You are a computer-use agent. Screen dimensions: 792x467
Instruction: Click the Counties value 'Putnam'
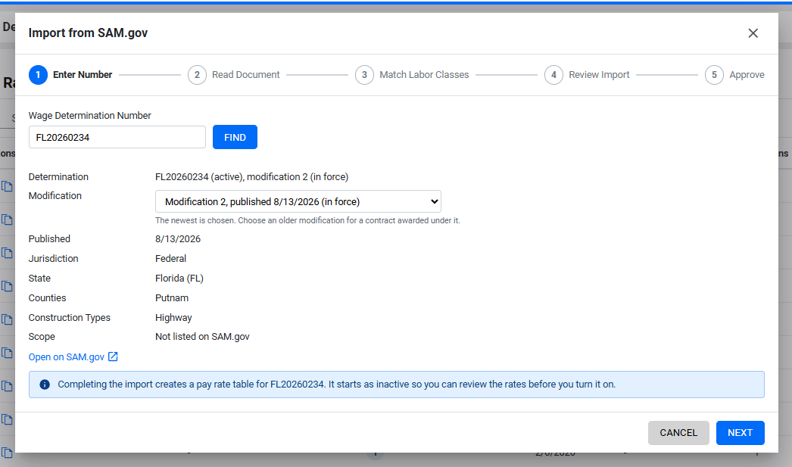click(172, 298)
